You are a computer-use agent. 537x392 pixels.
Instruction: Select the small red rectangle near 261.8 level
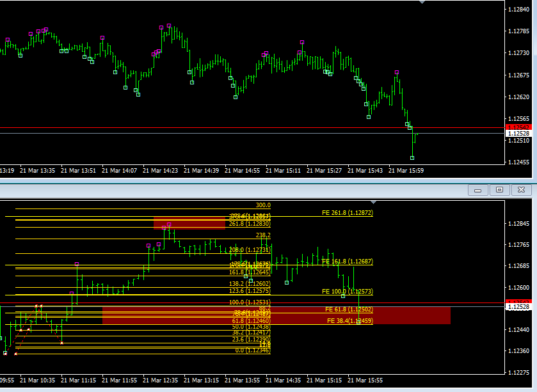pos(189,223)
